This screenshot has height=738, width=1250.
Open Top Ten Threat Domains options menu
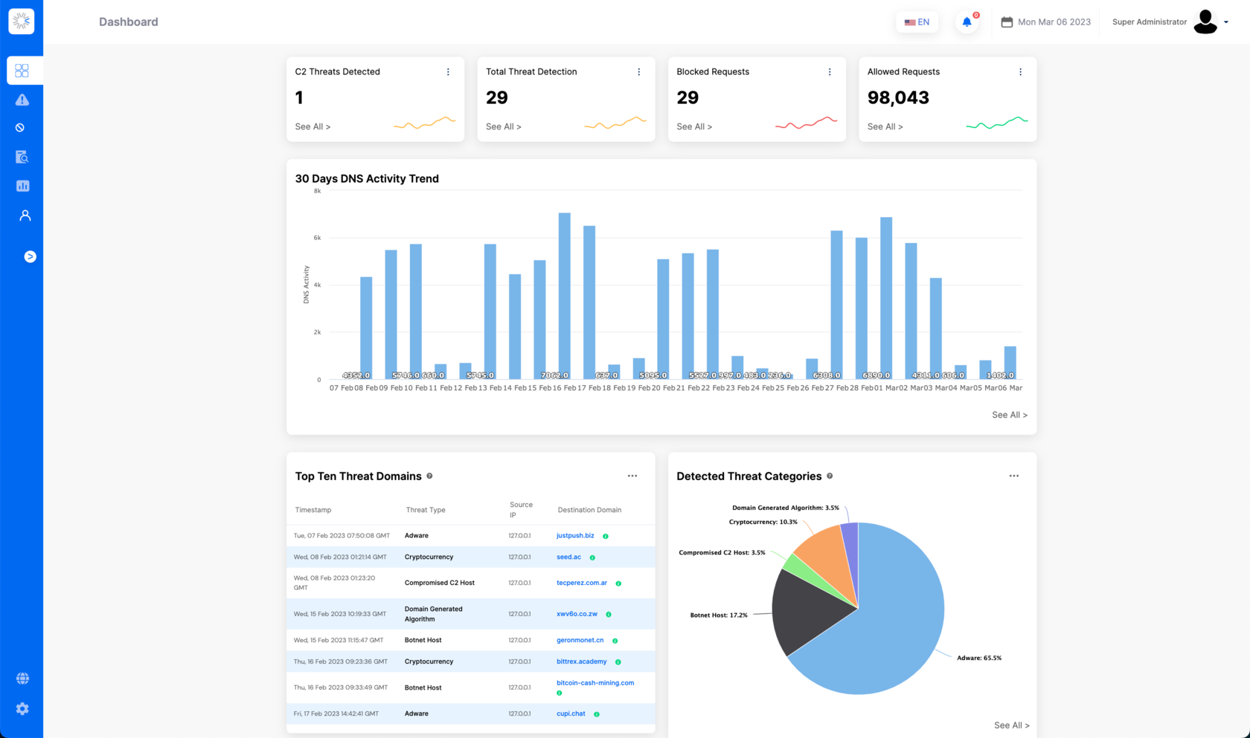coord(632,476)
